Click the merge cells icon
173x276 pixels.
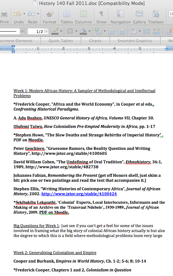tap(112, 31)
